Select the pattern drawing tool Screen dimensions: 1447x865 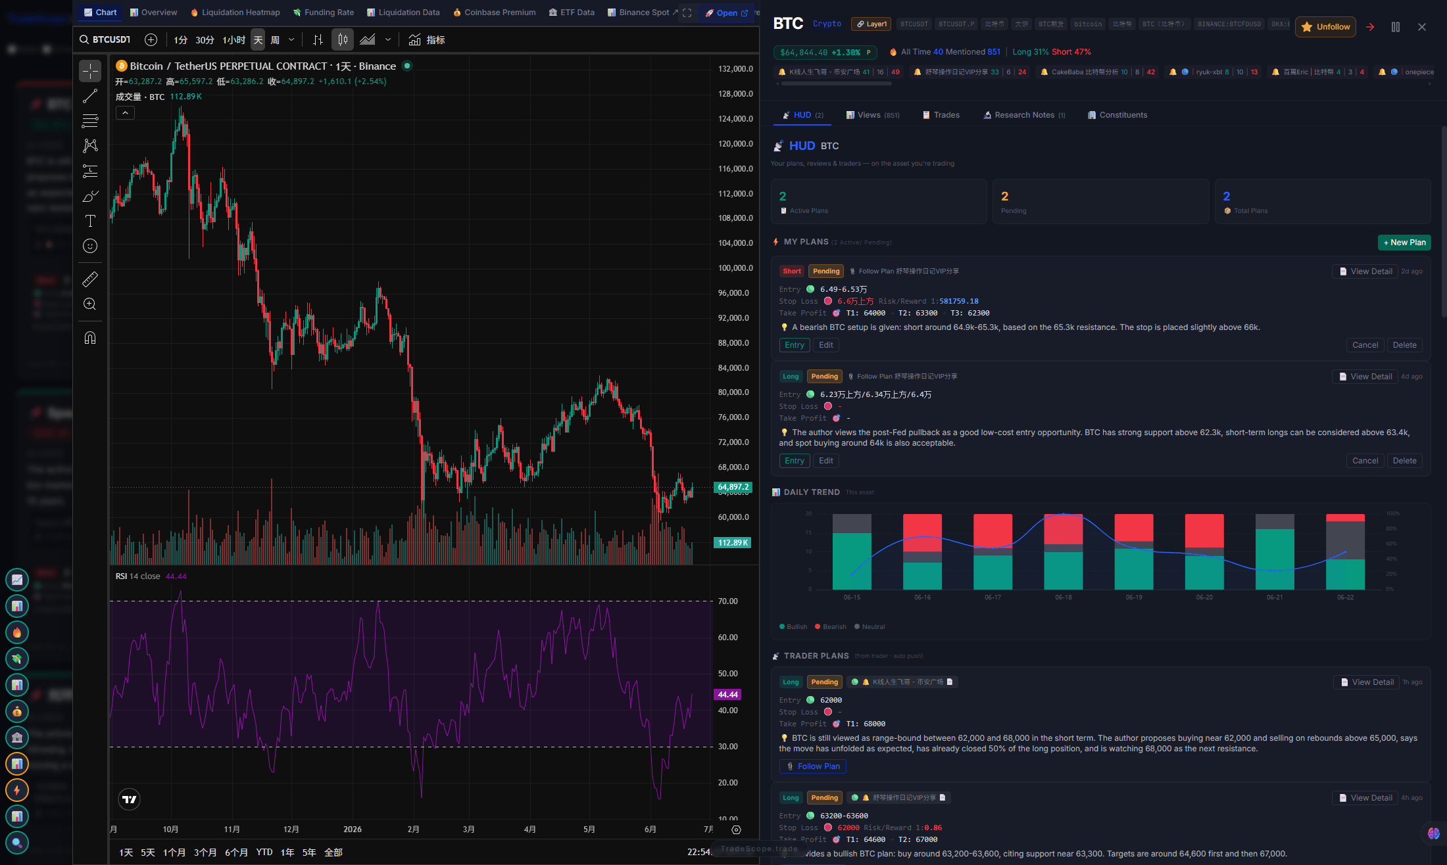click(x=90, y=146)
